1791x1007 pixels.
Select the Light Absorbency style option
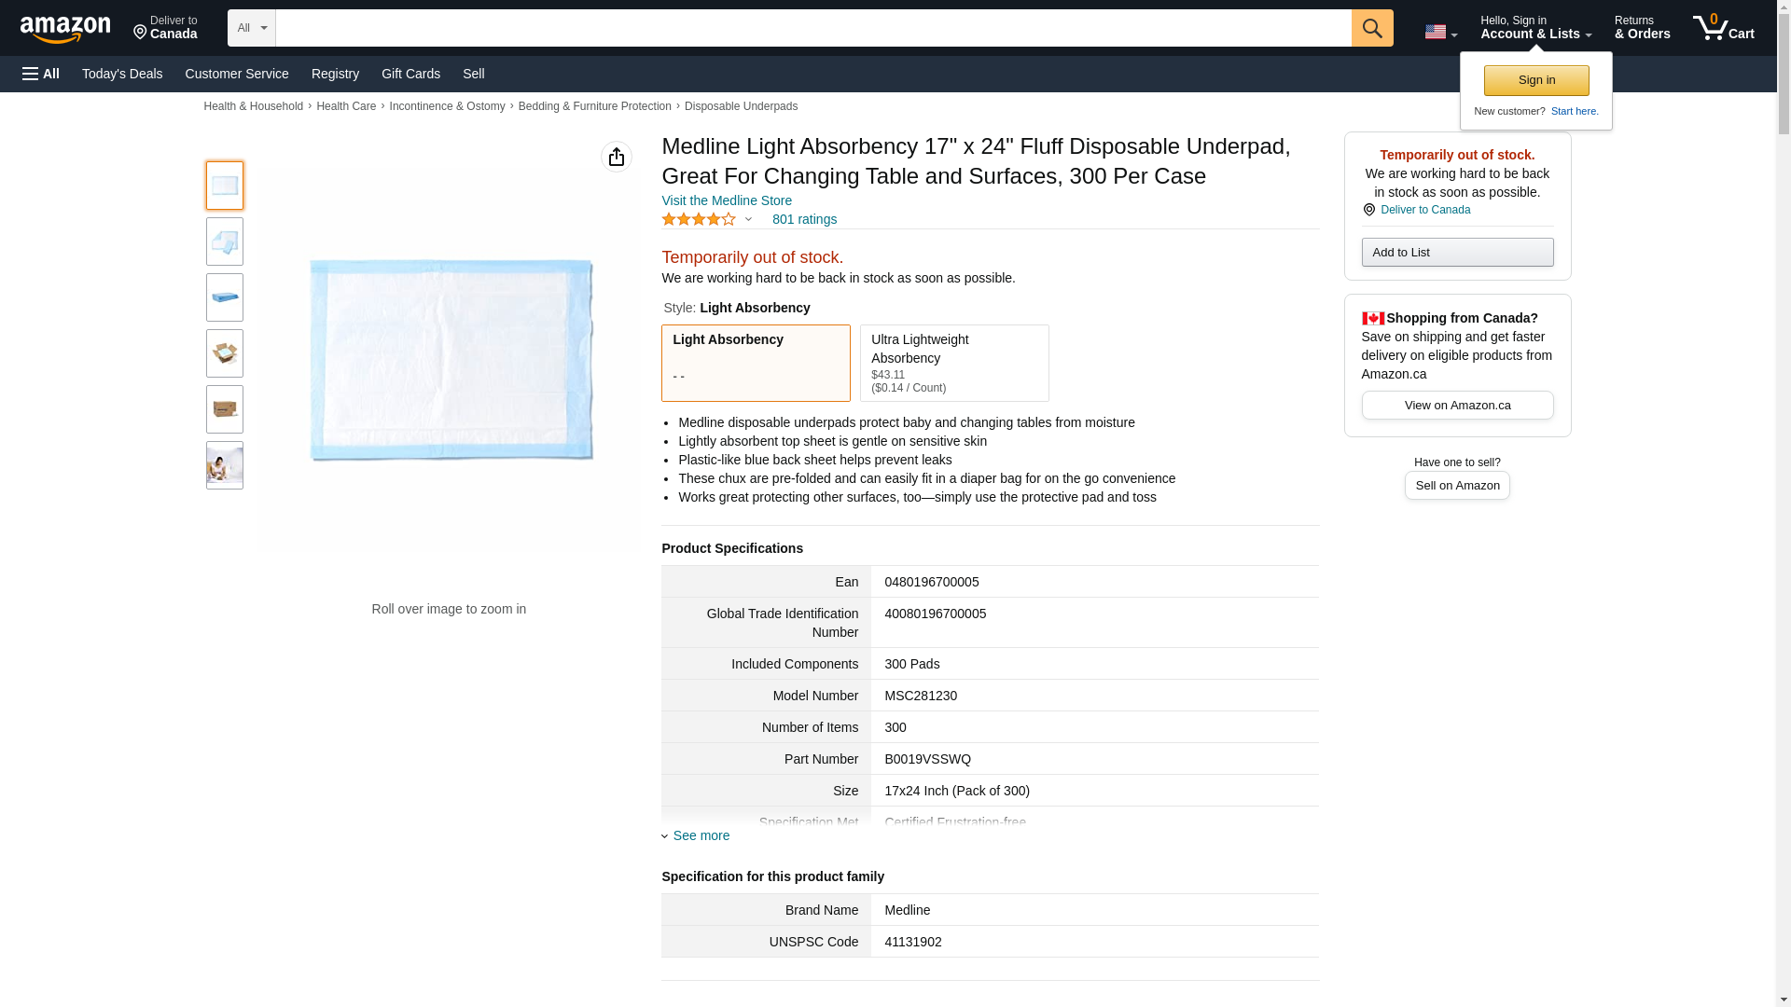coord(756,363)
